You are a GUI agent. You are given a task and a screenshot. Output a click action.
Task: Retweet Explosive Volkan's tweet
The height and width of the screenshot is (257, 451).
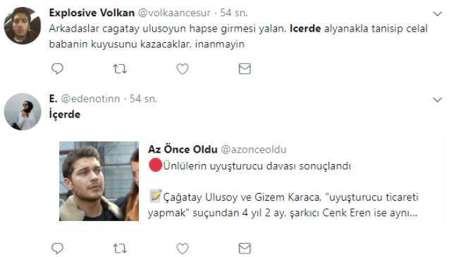click(x=120, y=69)
